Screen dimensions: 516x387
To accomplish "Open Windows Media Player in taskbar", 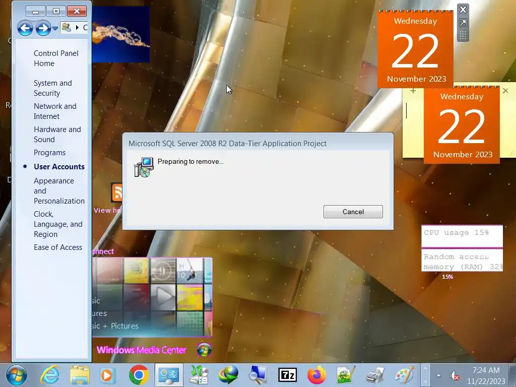I will click(107, 375).
